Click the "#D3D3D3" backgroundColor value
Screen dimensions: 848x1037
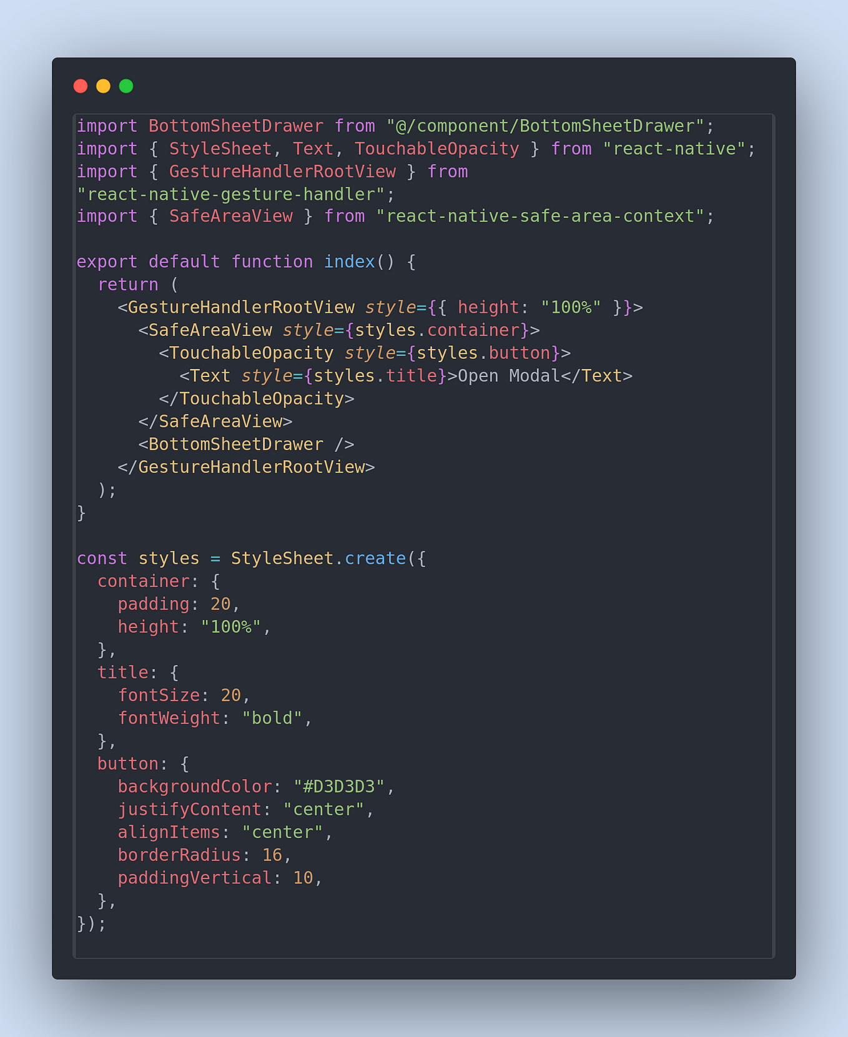click(x=339, y=787)
